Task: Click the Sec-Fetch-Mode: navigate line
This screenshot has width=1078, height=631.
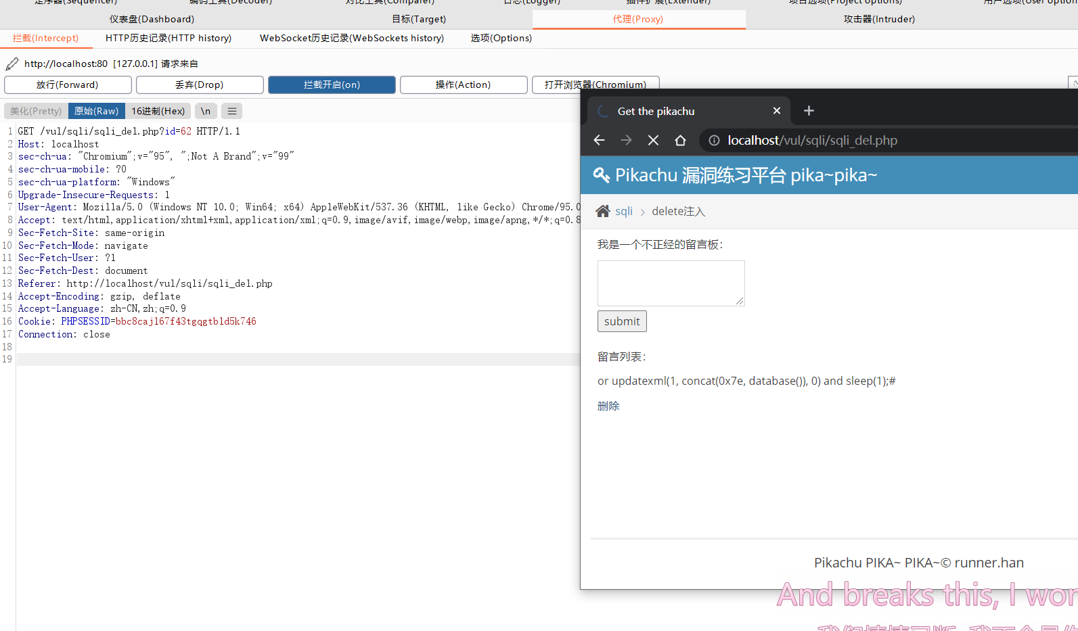Action: tap(83, 246)
